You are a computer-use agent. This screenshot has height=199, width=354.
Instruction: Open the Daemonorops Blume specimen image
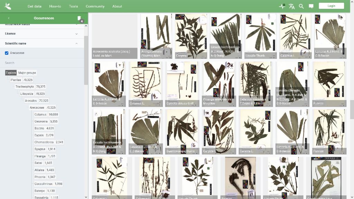click(x=182, y=132)
